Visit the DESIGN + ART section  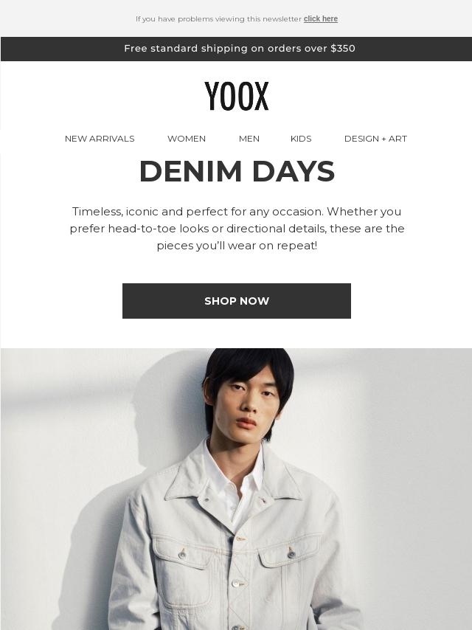point(375,139)
